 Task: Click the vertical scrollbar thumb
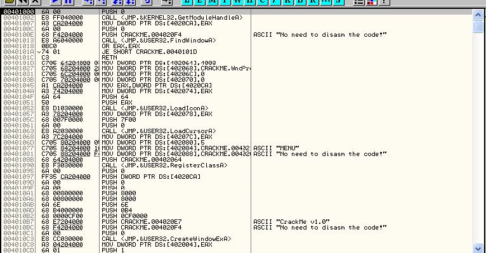click(478, 27)
